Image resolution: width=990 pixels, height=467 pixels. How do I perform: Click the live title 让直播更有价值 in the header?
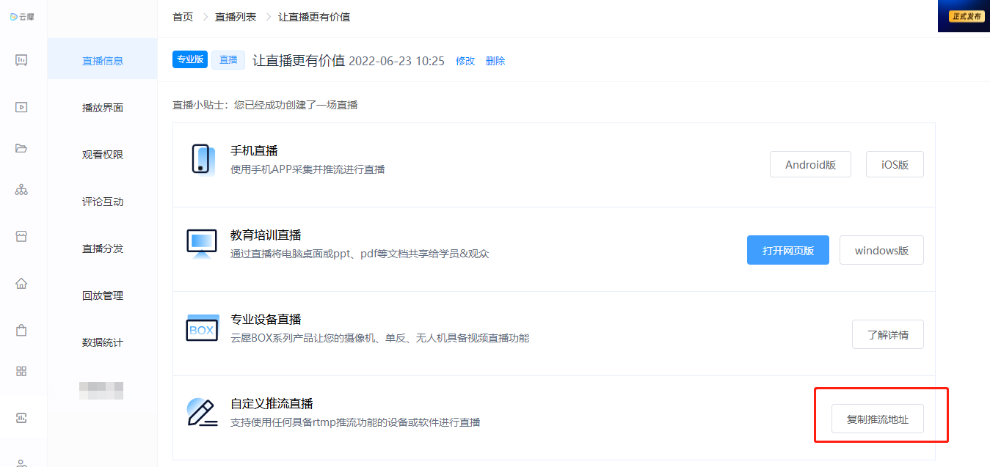tap(299, 60)
